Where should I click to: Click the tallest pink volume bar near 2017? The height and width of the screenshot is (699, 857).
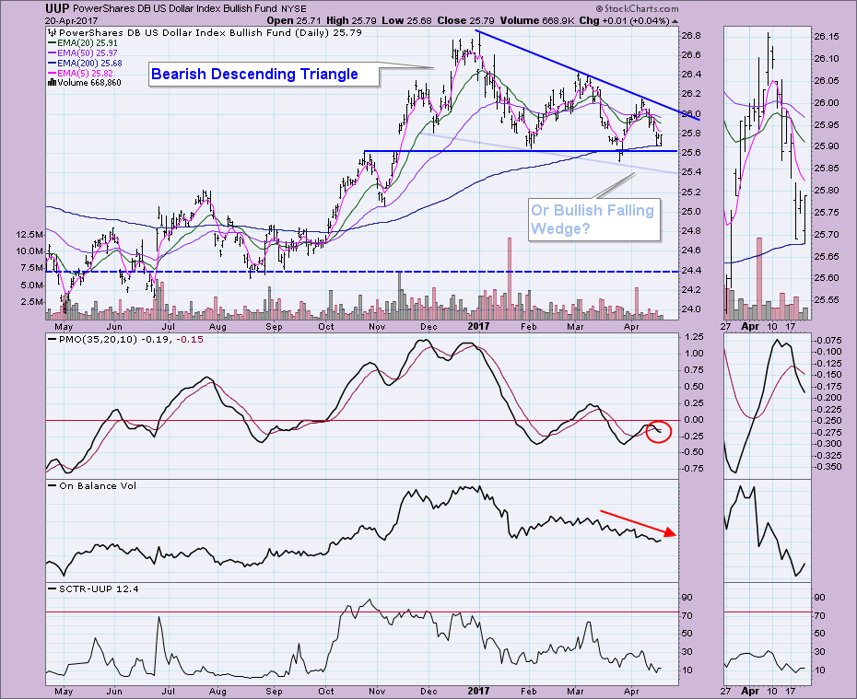click(x=508, y=276)
